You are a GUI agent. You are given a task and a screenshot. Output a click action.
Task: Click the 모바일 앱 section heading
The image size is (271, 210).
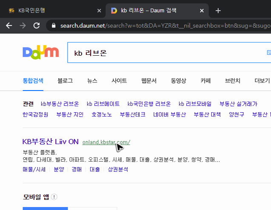[36, 197]
